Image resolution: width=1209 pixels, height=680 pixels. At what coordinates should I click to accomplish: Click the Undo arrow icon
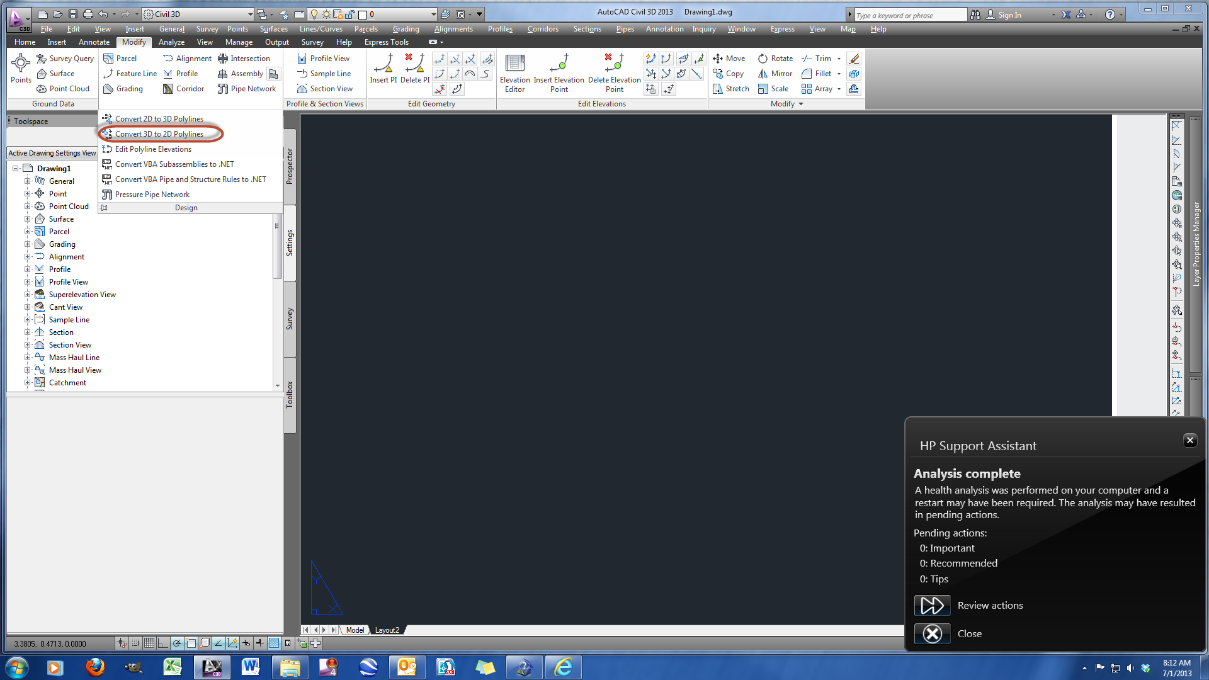[x=103, y=14]
